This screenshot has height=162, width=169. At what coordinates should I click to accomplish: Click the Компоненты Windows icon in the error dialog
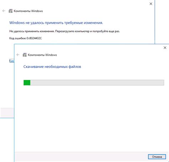(11, 11)
